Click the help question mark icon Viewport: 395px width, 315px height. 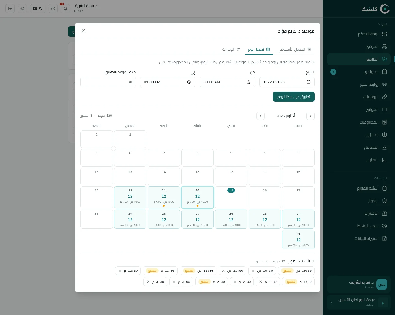pyautogui.click(x=53, y=8)
